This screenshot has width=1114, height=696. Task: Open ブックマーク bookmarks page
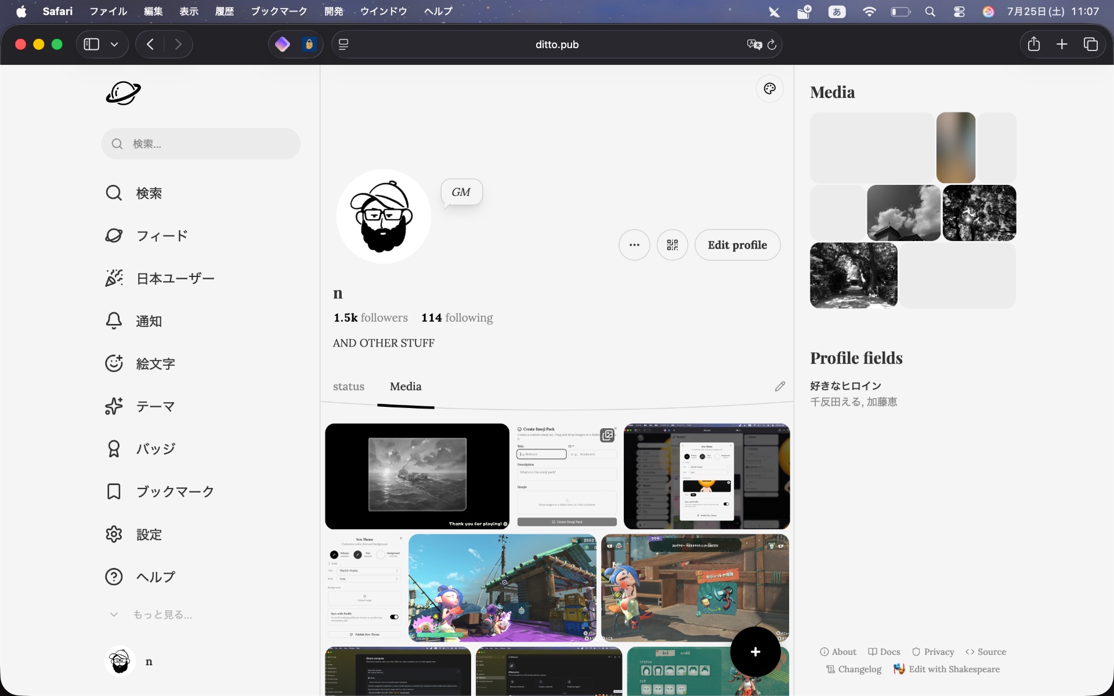[160, 492]
